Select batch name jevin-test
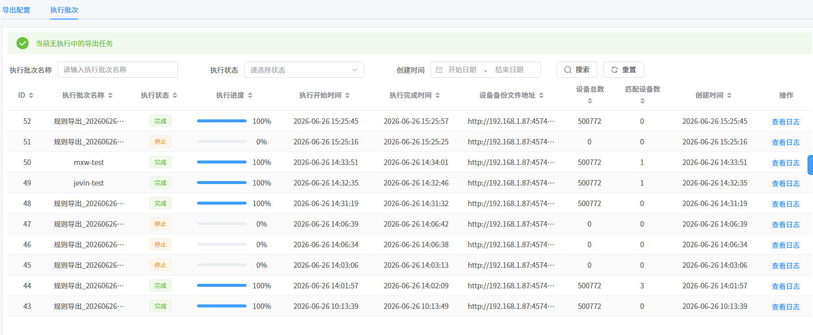Viewport: 813px width, 335px height. (x=89, y=183)
